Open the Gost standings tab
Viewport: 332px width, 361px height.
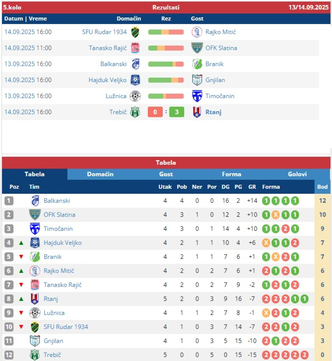166,174
